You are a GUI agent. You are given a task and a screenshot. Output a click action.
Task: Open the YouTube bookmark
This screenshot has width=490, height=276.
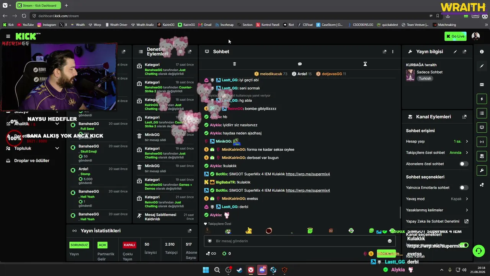25,25
